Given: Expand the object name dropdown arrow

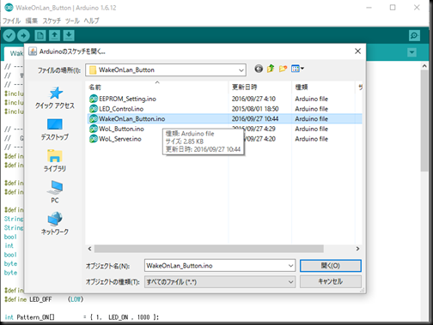Looking at the screenshot, I should pyautogui.click(x=290, y=266).
